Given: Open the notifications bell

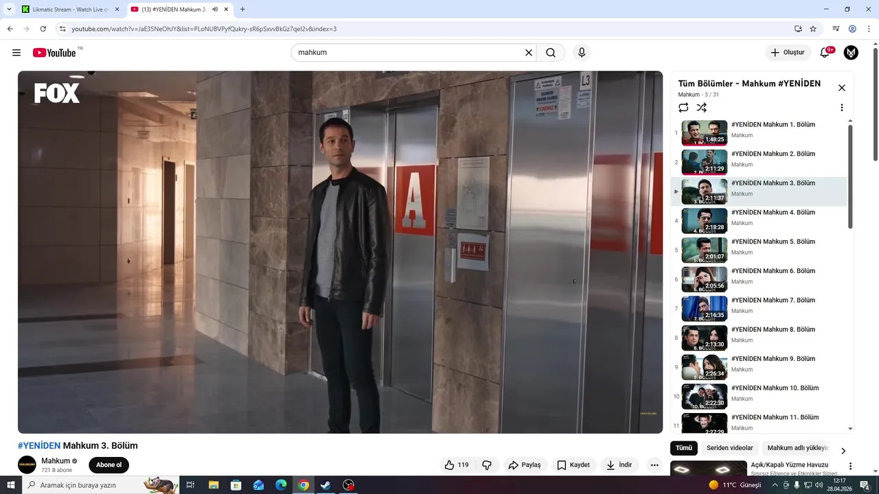Looking at the screenshot, I should tap(825, 53).
